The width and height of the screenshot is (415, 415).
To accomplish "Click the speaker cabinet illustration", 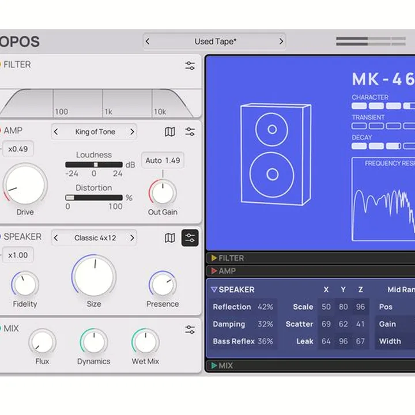I will click(x=276, y=154).
